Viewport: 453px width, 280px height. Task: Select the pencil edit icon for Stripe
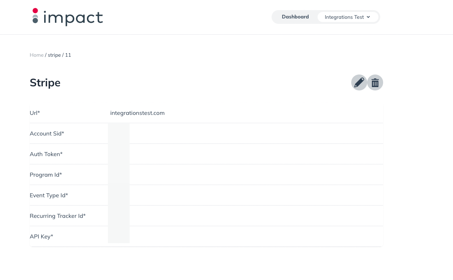(x=359, y=82)
